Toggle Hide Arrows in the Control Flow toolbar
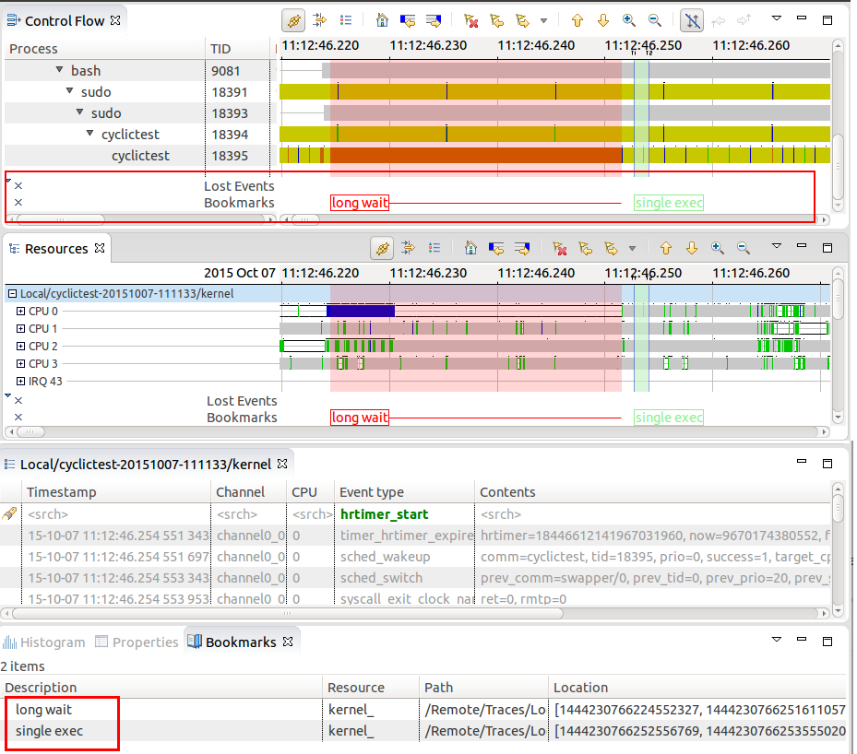Image resolution: width=857 pixels, height=754 pixels. (691, 20)
